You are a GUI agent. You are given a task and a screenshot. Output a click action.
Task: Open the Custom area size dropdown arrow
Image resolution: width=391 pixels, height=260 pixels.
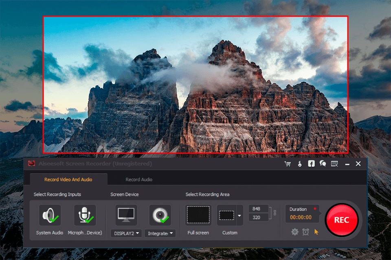coord(239,215)
